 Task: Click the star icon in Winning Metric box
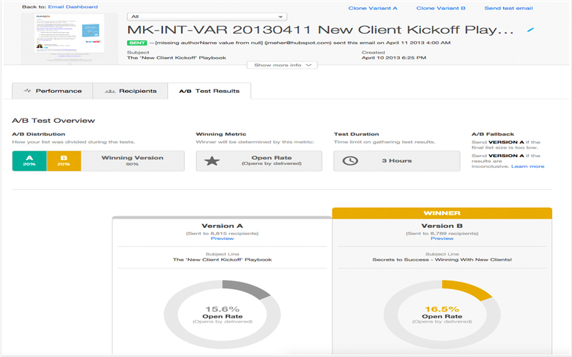(x=212, y=161)
